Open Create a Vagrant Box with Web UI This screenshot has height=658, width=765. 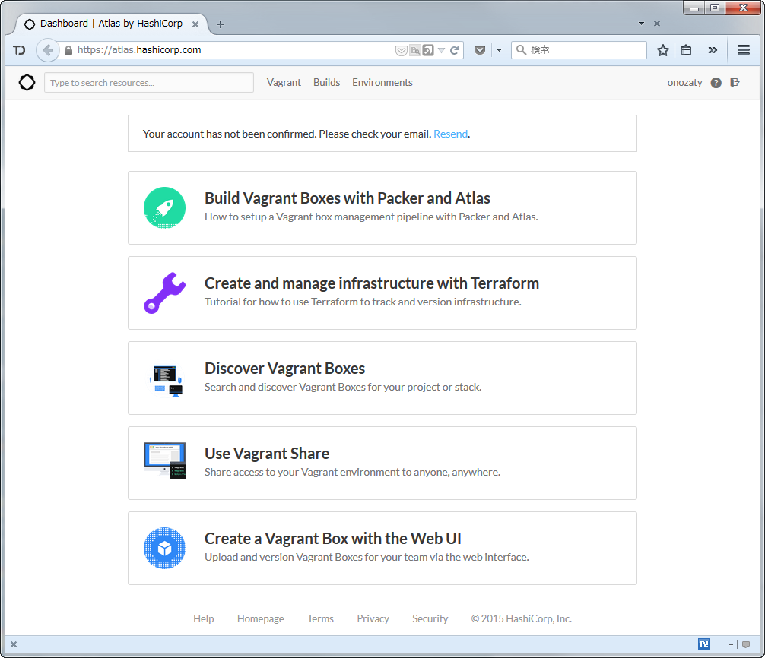coord(333,539)
